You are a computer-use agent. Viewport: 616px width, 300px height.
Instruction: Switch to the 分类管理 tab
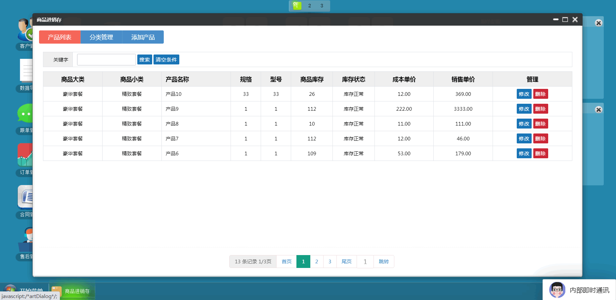pos(101,37)
